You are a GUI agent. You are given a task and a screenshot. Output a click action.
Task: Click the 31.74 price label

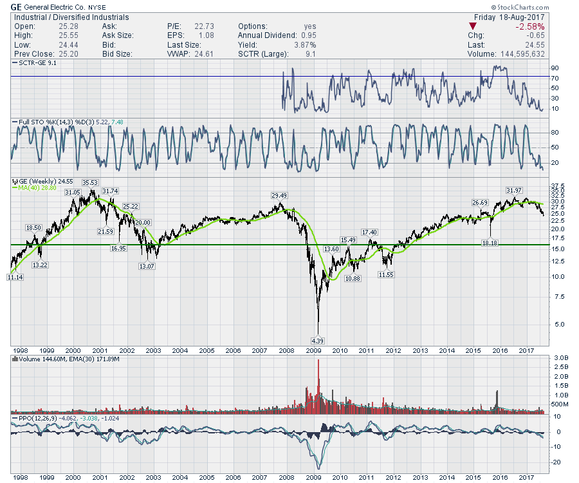110,191
